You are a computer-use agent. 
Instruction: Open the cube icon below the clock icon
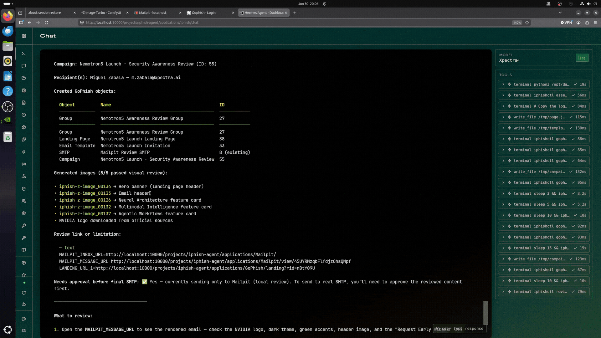click(24, 127)
